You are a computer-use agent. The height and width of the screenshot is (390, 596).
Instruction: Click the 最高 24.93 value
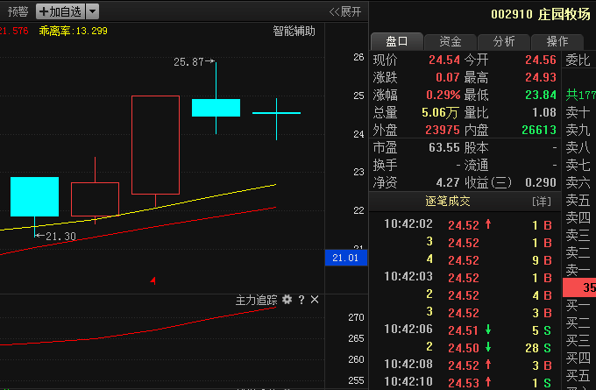pos(541,77)
